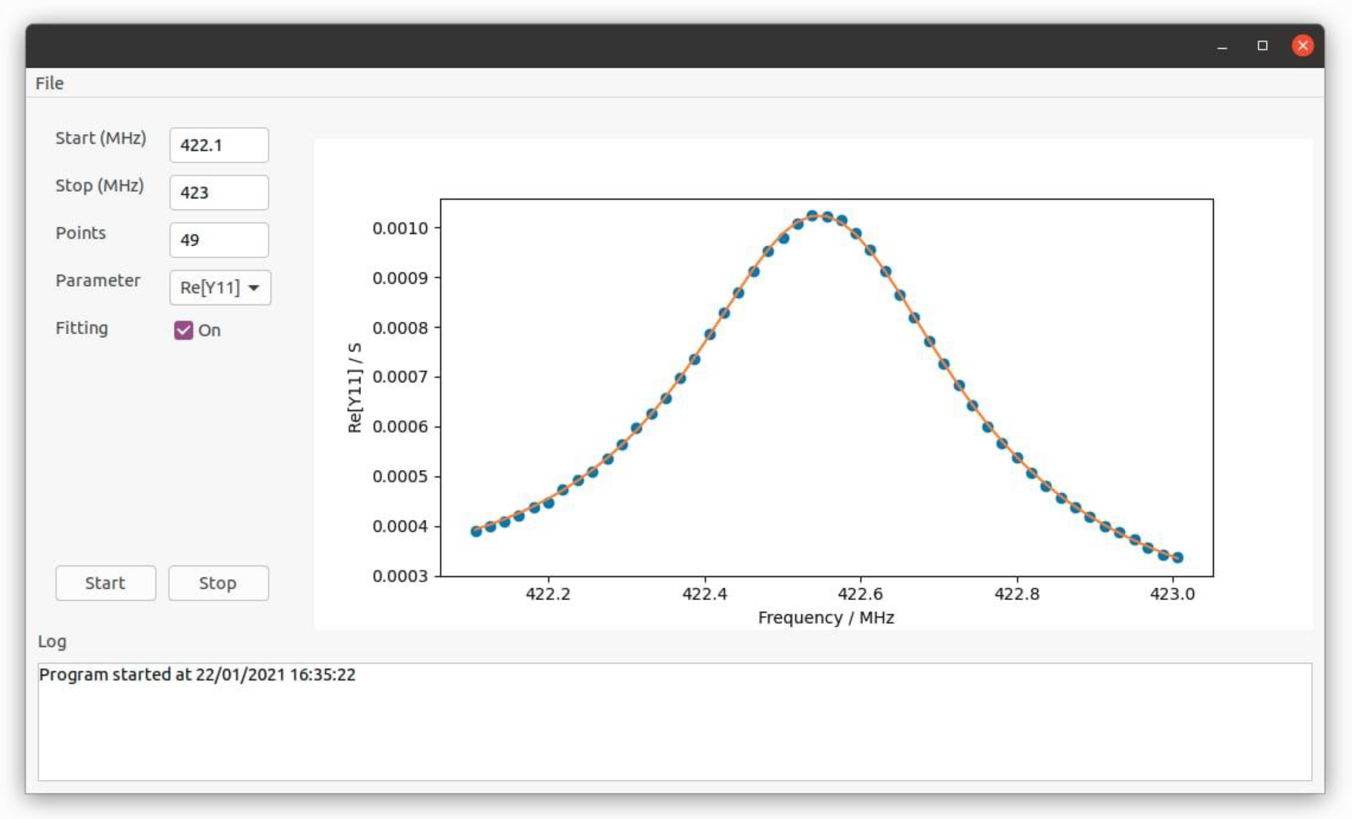Screen dimensions: 1352x819
Task: Click the Re[Y11] / S axis label
Action: tap(355, 387)
